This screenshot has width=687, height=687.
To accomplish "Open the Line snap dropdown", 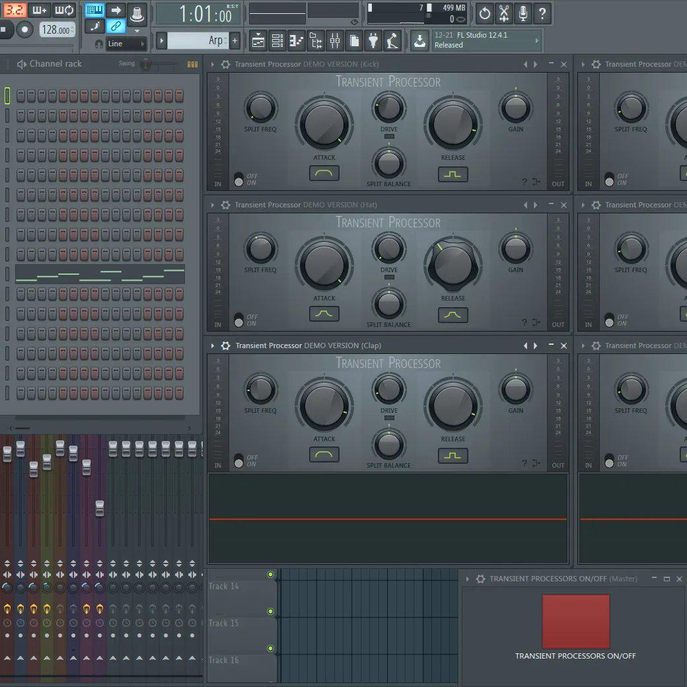I will 126,44.
